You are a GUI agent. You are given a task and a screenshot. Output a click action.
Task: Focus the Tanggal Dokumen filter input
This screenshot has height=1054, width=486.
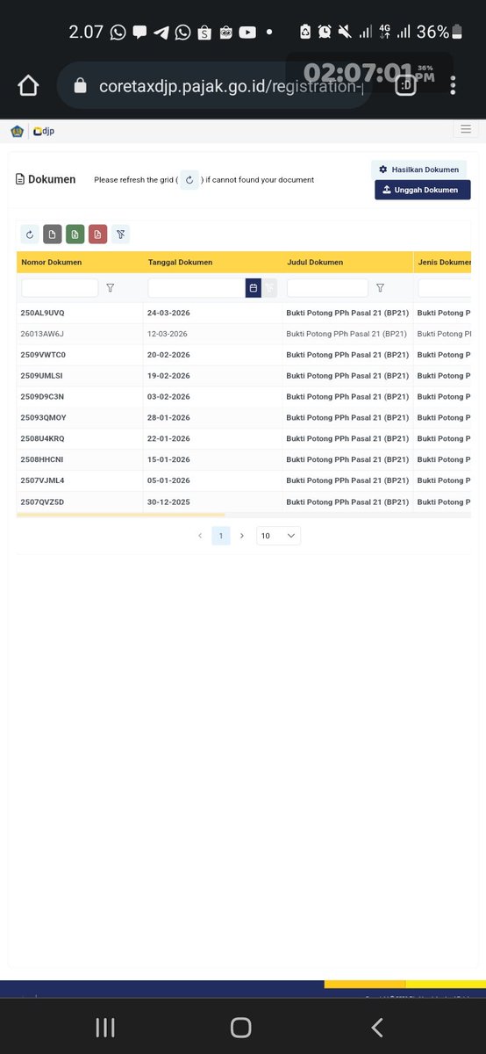pos(197,288)
